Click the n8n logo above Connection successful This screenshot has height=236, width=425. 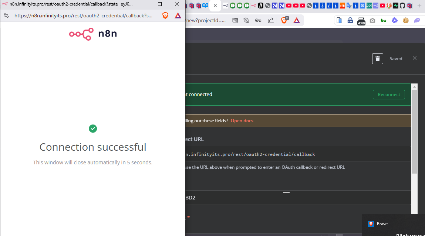coord(92,34)
